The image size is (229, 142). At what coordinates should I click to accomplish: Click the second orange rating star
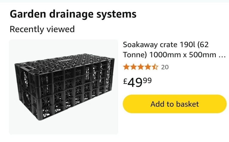pyautogui.click(x=134, y=67)
